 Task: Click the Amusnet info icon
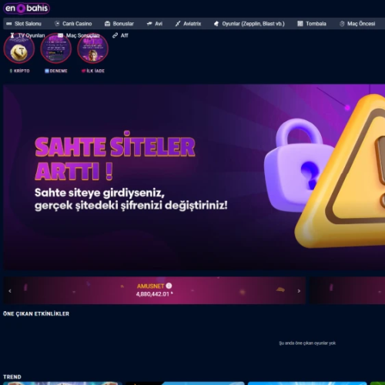[169, 286]
